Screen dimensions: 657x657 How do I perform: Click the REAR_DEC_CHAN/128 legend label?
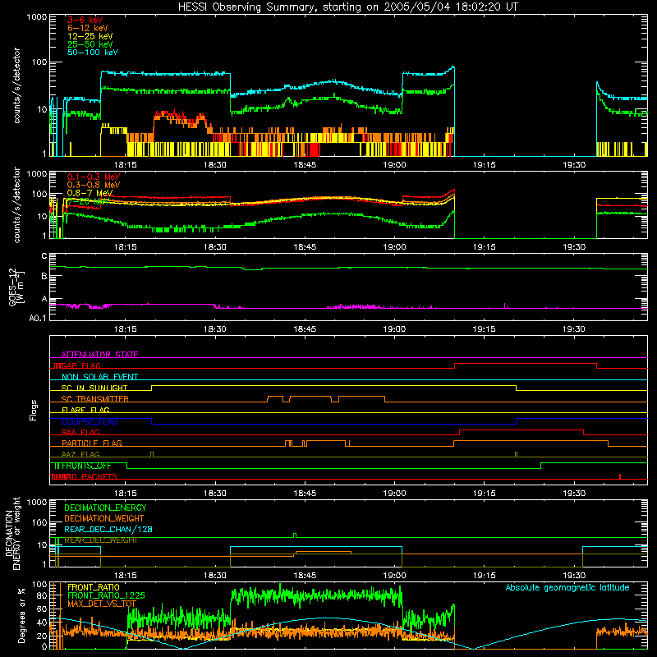[108, 529]
